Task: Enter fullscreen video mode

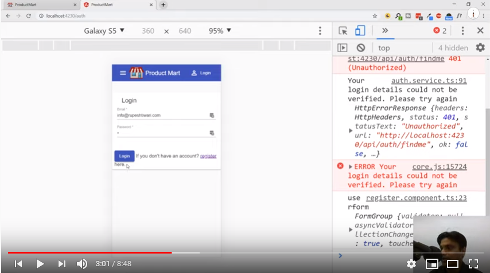Action: pyautogui.click(x=473, y=264)
